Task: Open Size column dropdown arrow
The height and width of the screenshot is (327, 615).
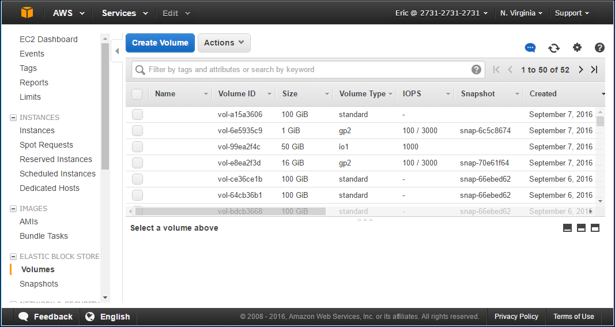Action: (x=327, y=94)
